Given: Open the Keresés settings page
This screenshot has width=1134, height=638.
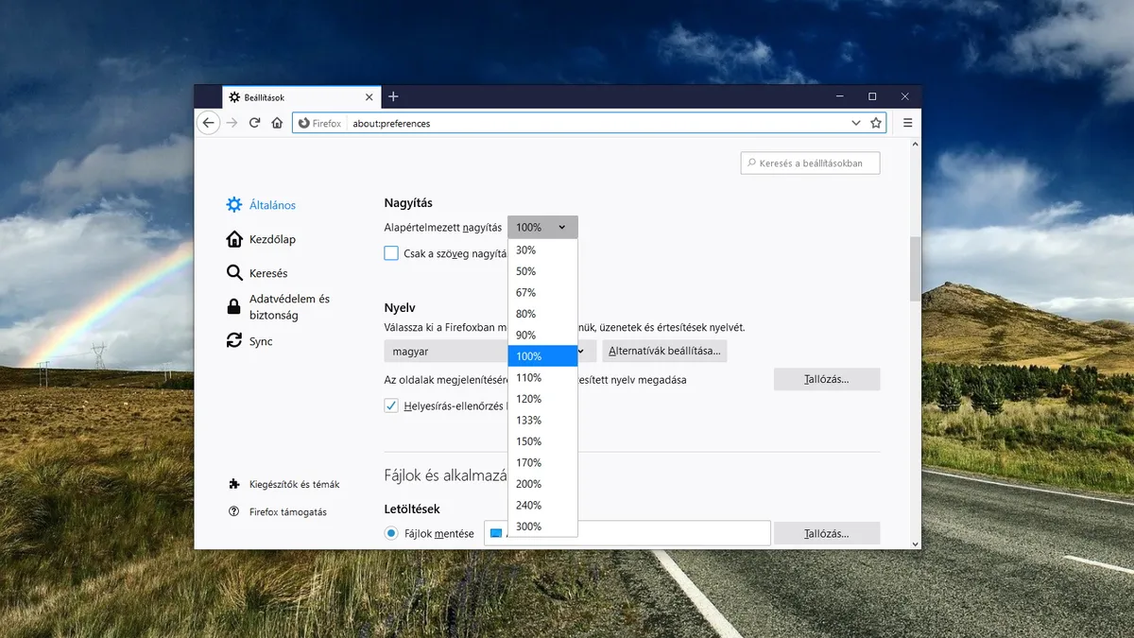Looking at the screenshot, I should click(266, 273).
